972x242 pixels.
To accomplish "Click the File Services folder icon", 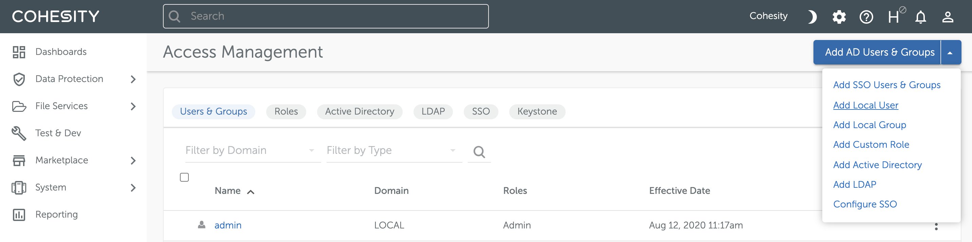I will coord(19,106).
